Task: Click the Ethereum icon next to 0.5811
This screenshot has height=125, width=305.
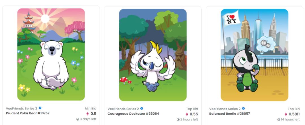Action: pos(286,114)
